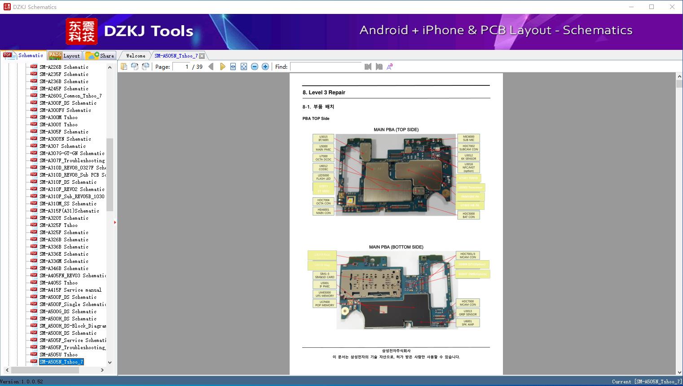This screenshot has height=386, width=683.
Task: Select SM-A300FU Schematic entry
Action: tap(65, 110)
